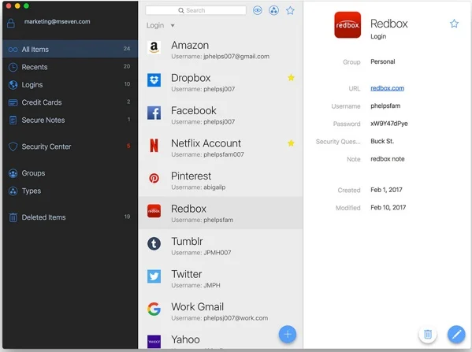Select the Amazon login entry
The width and height of the screenshot is (472, 352).
coord(221,50)
